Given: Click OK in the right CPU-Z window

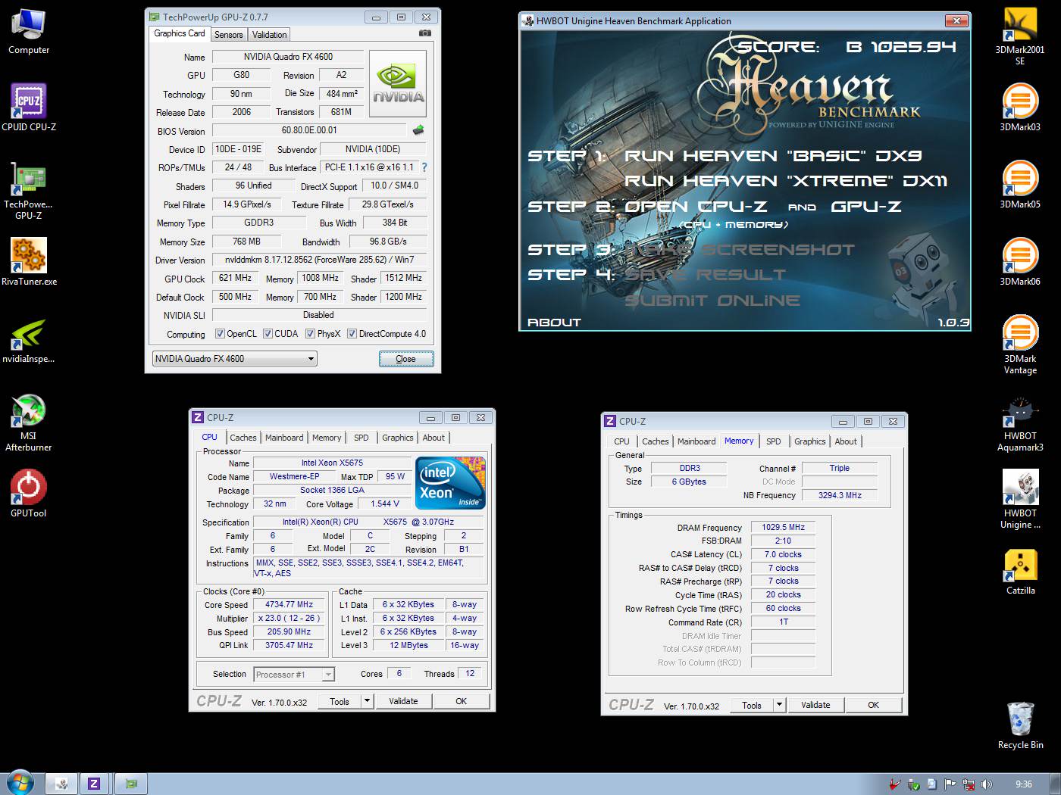Looking at the screenshot, I should coord(873,704).
